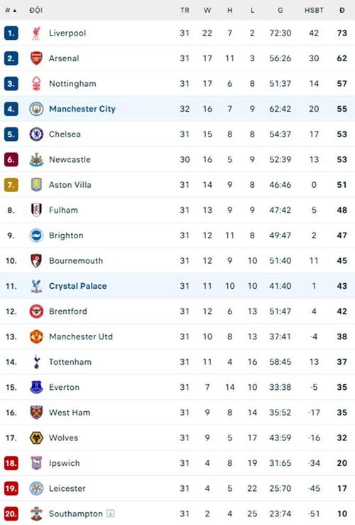Click the Tottenham cockerel crest icon

coord(36,362)
